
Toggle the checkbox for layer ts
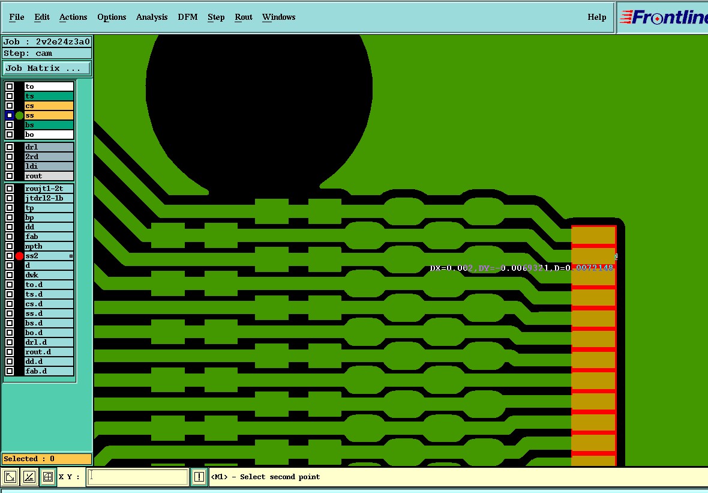(10, 96)
